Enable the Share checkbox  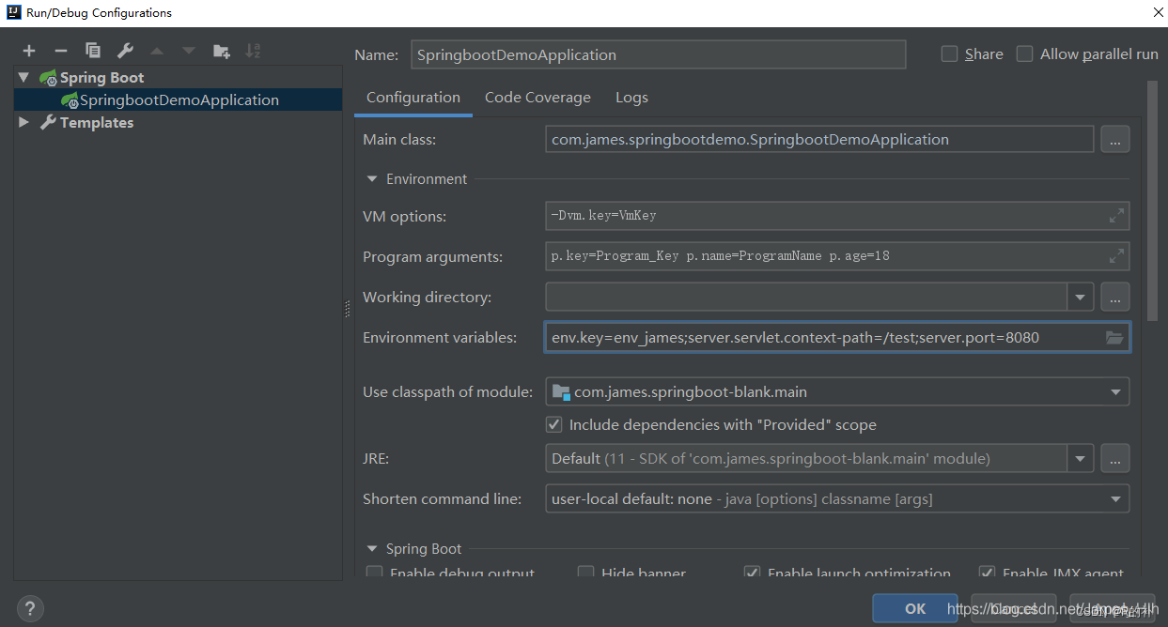(x=949, y=54)
